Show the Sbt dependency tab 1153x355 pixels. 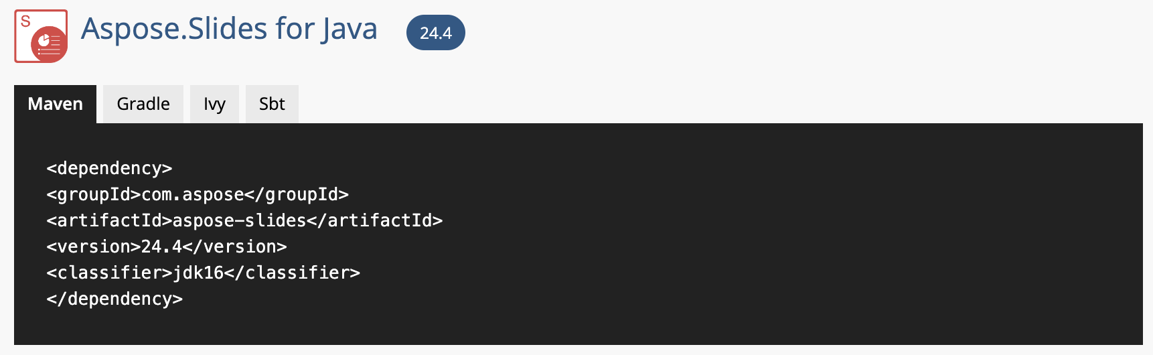pyautogui.click(x=272, y=104)
